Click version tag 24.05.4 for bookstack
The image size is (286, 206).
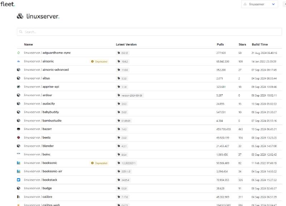123,180
